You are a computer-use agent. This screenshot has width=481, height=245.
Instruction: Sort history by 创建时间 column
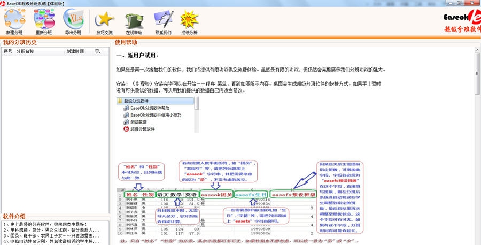tap(79, 51)
